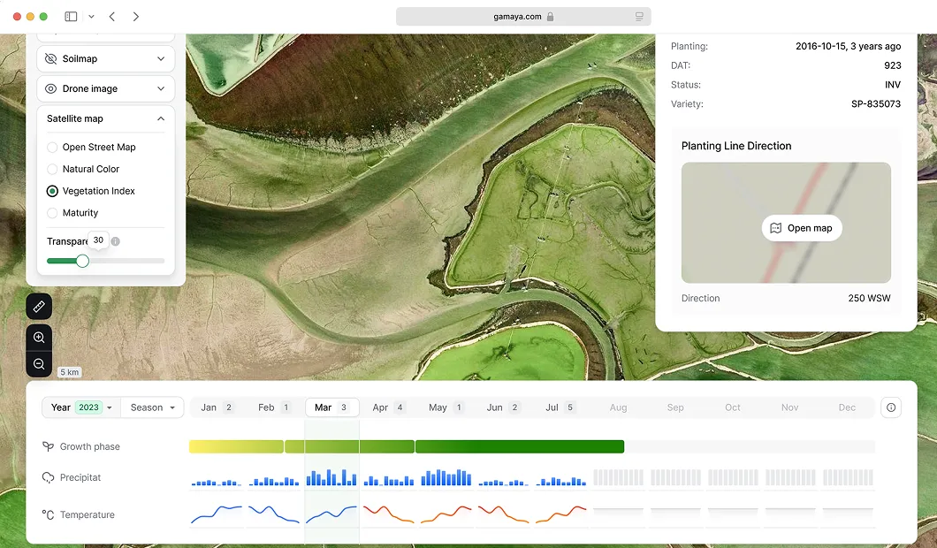Click the Precipitation cloud icon
Viewport: 937px width, 548px height.
[48, 477]
